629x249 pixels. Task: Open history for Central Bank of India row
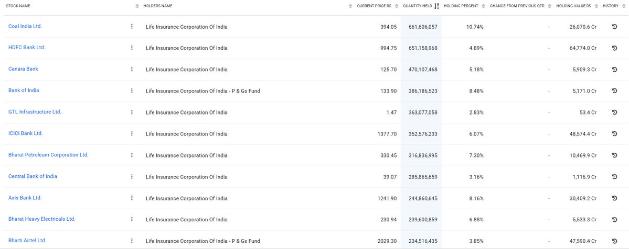[x=614, y=176]
